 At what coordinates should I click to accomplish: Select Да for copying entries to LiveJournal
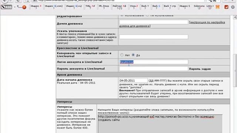[133, 55]
